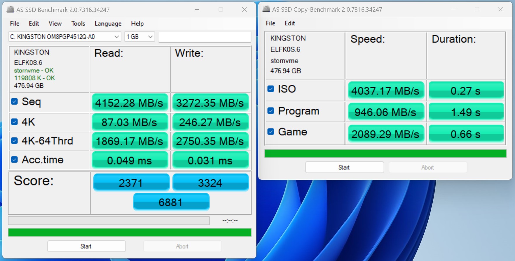Toggle the Acc.time checkbox
The width and height of the screenshot is (515, 261).
14,160
